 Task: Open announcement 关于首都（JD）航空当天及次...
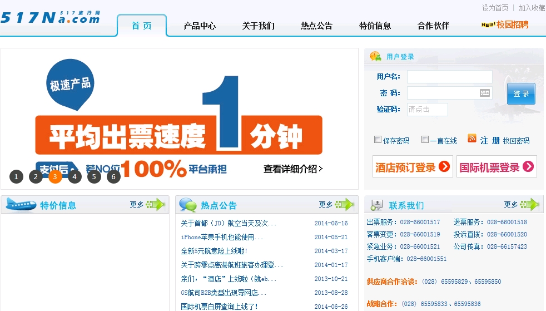pos(229,223)
